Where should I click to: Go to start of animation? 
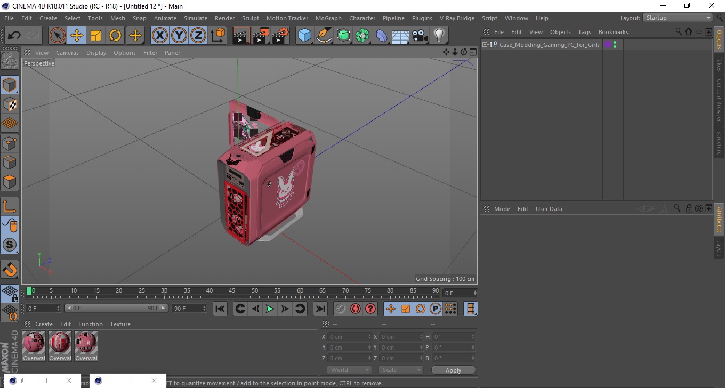220,309
